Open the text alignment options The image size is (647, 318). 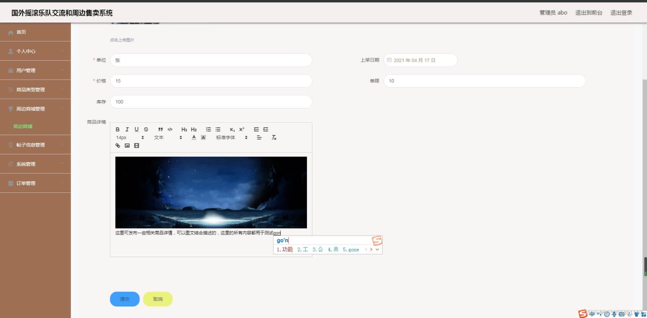point(259,138)
